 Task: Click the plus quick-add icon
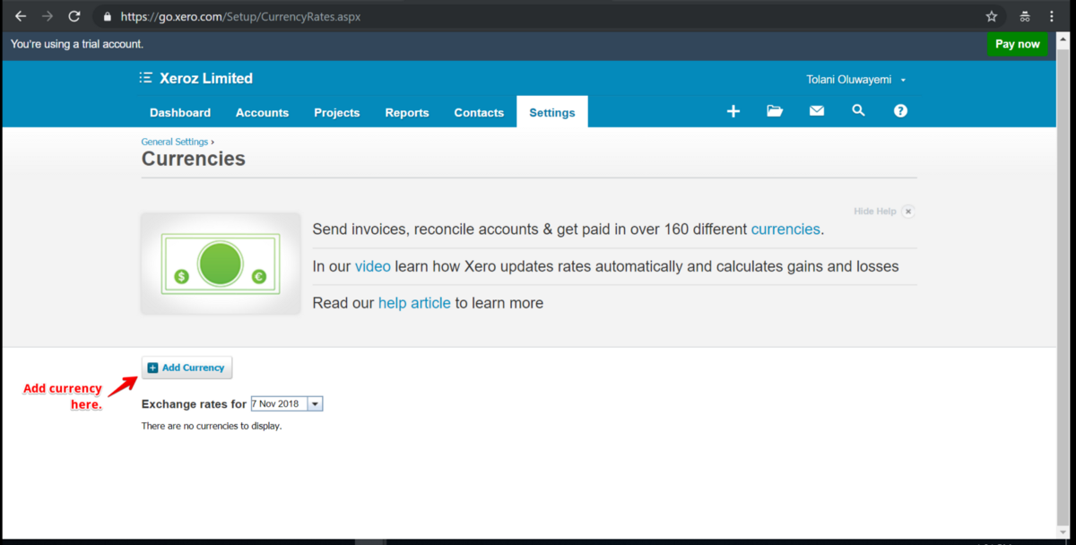click(733, 111)
